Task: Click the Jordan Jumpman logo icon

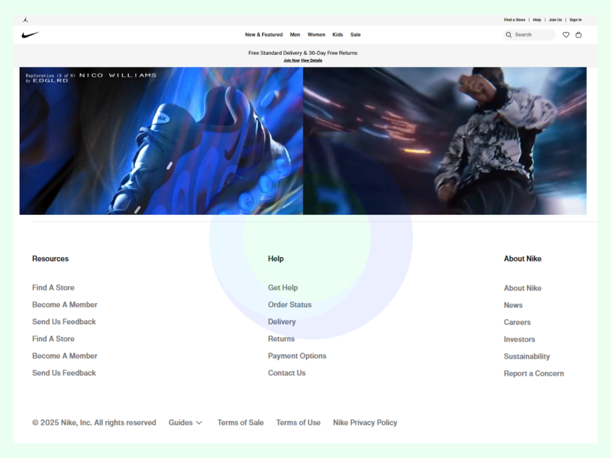Action: (26, 20)
